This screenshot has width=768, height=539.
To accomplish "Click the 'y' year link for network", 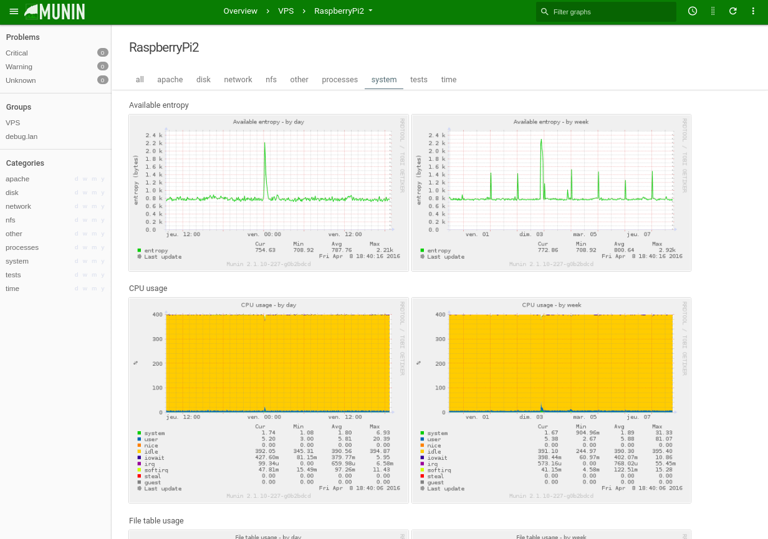I will pyautogui.click(x=103, y=206).
